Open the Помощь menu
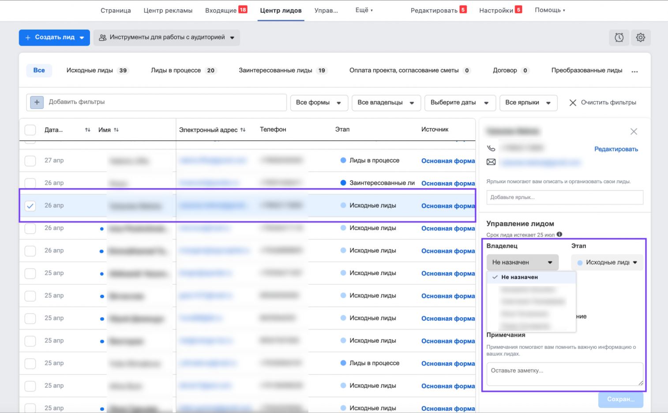The image size is (668, 413). pos(550,10)
